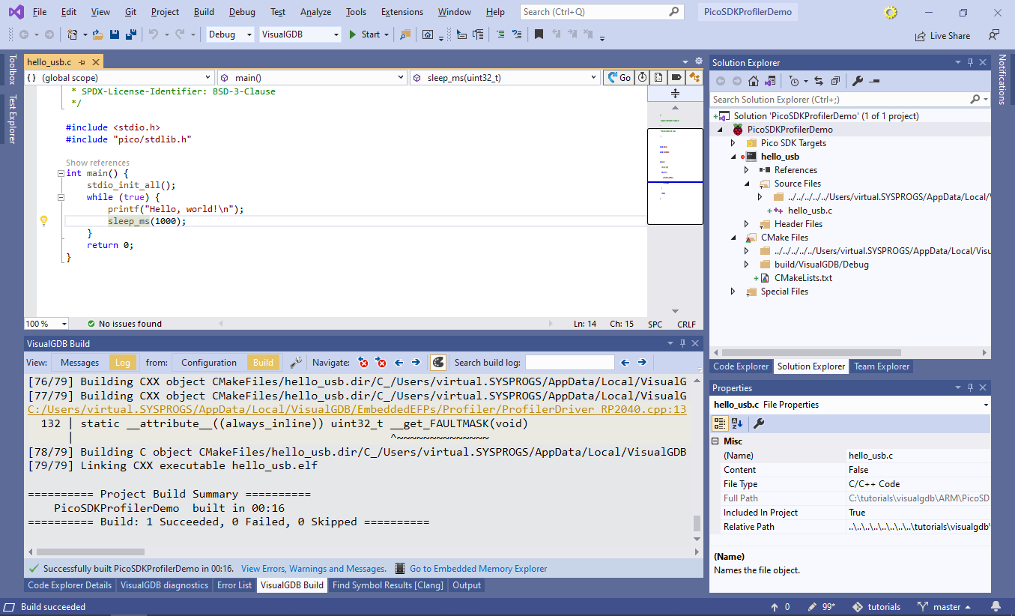The image size is (1015, 616).
Task: Click the build settings wrench in VisualGDB Build
Action: tap(296, 363)
